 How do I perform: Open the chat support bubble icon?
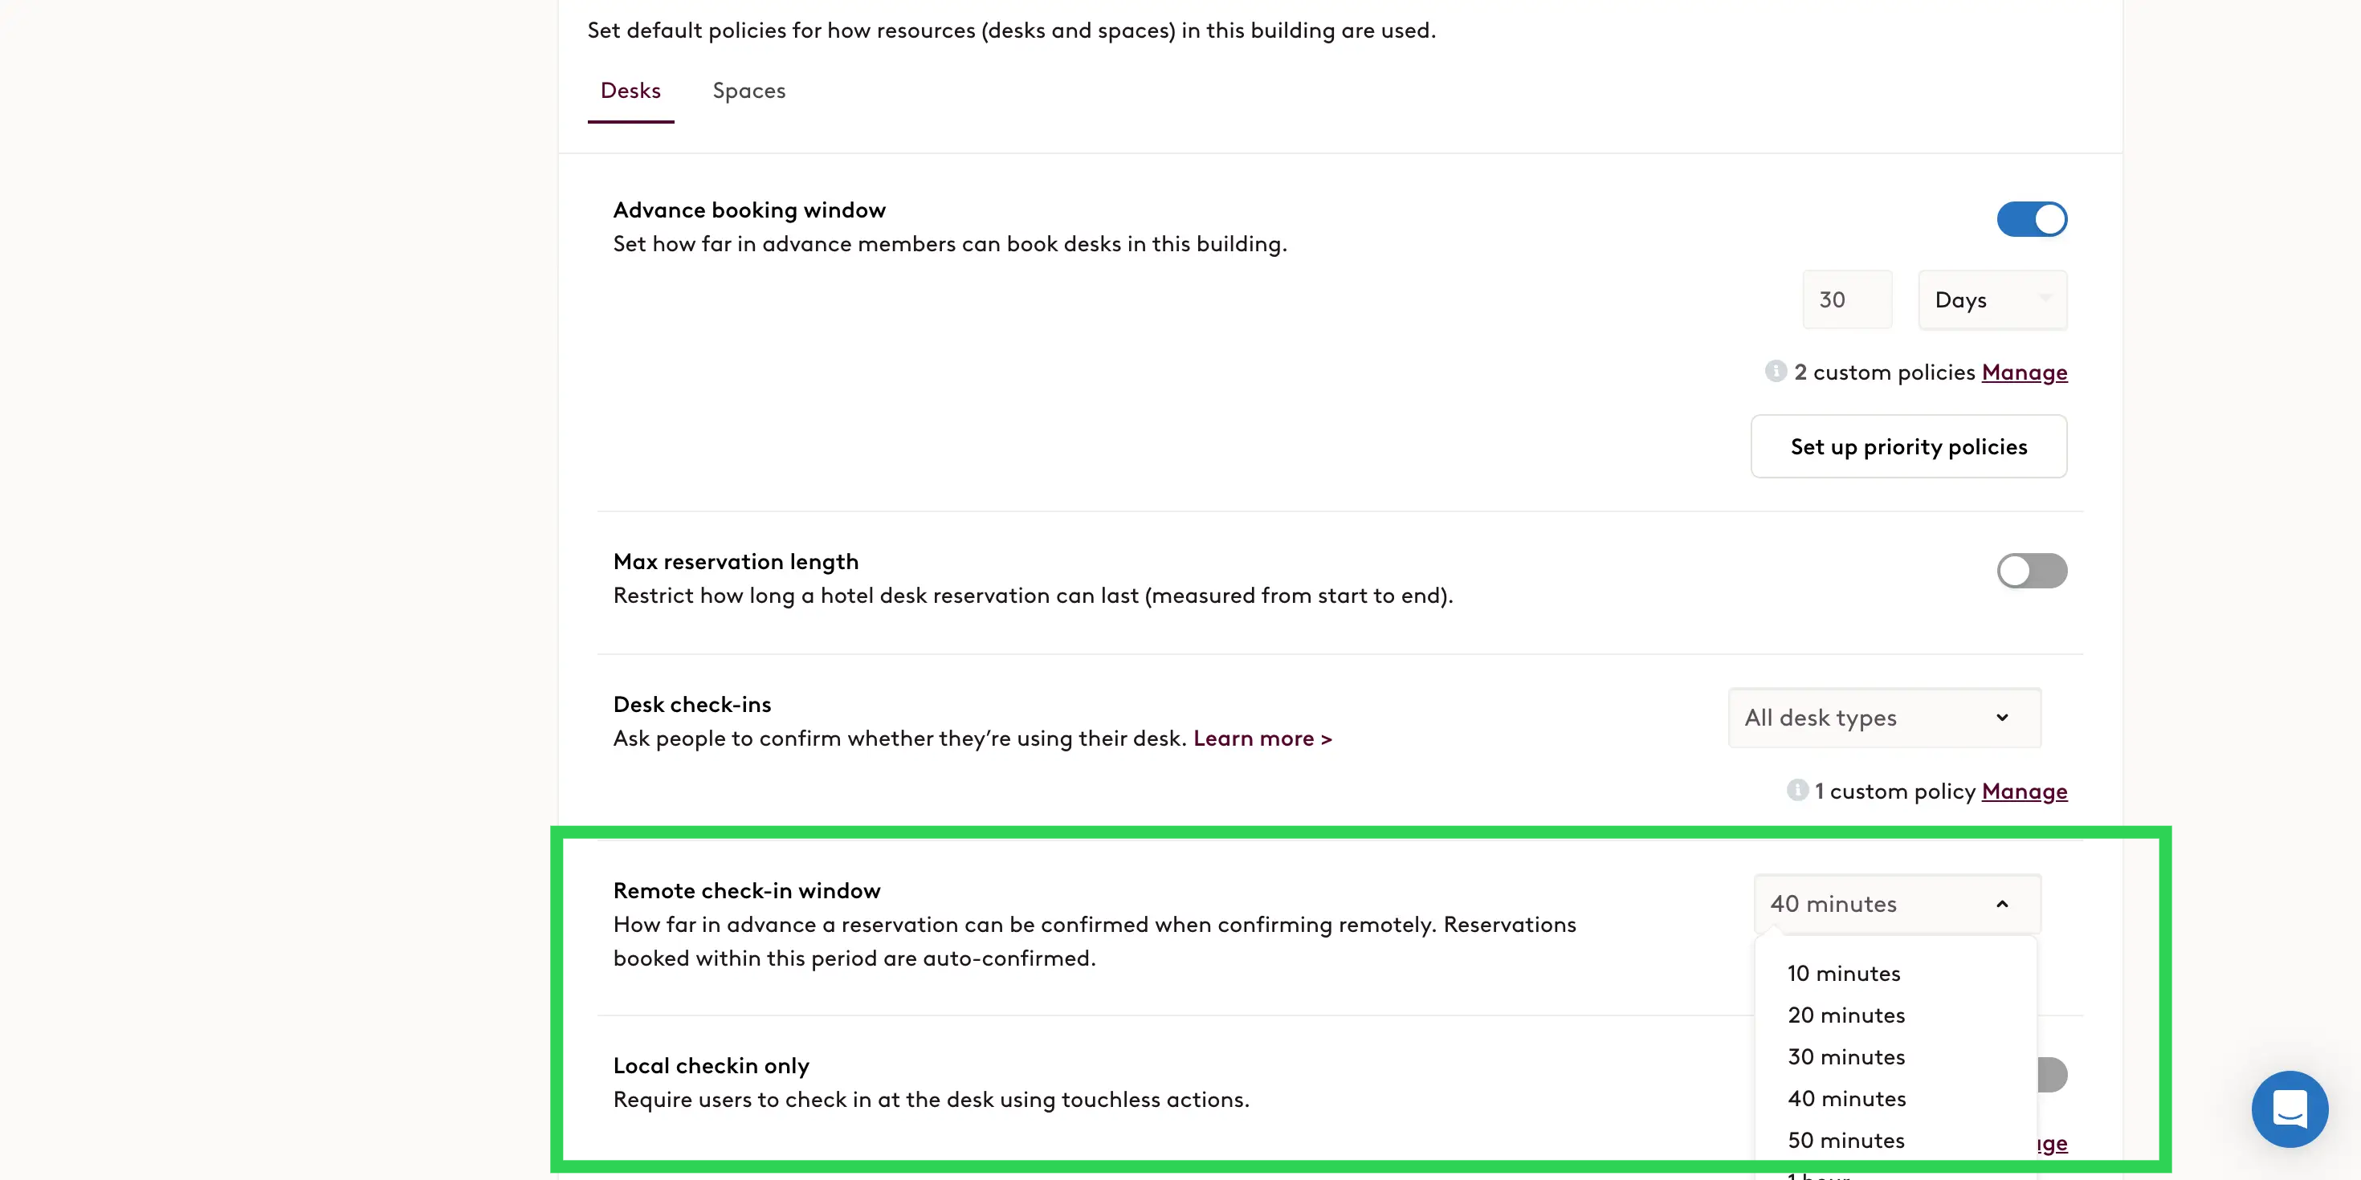[2289, 1109]
